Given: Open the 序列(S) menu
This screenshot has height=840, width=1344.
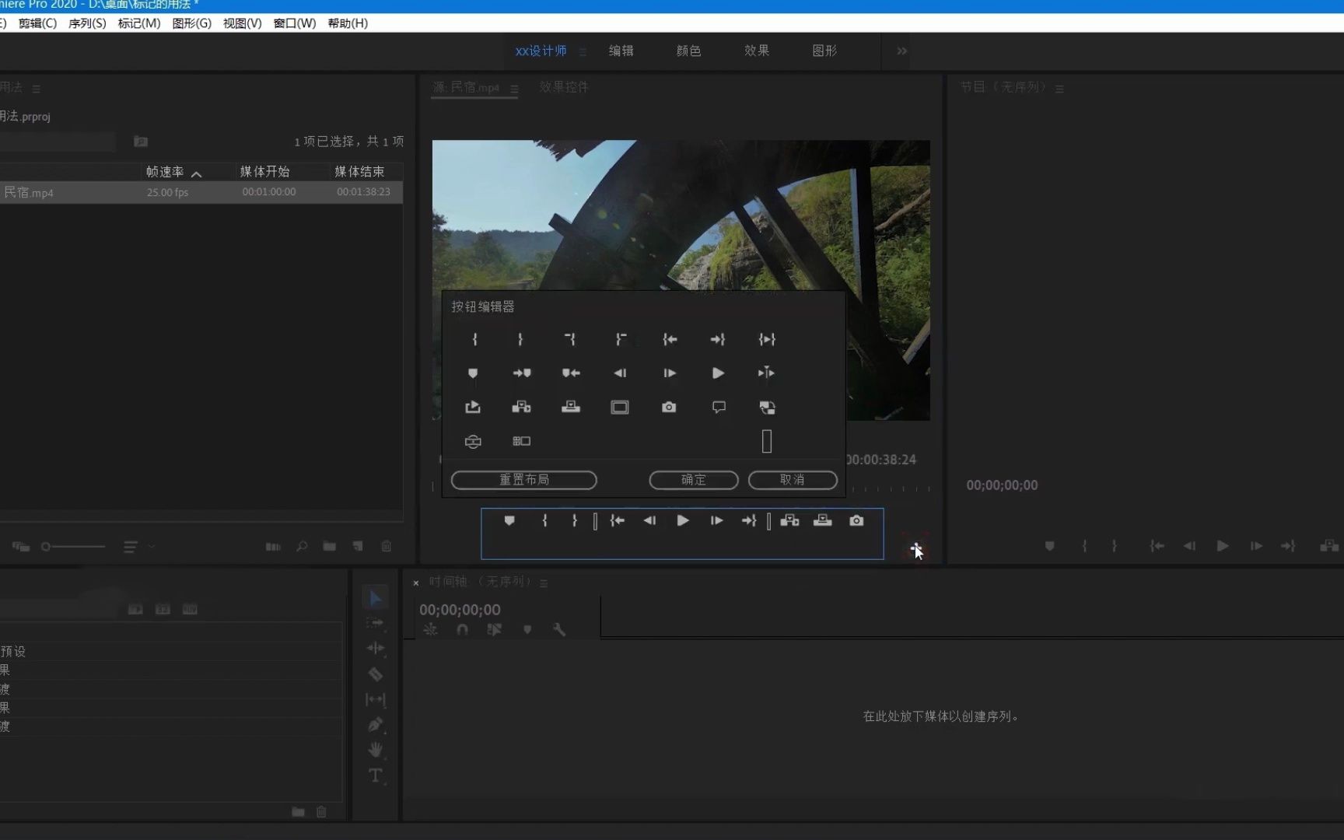Looking at the screenshot, I should click(87, 23).
